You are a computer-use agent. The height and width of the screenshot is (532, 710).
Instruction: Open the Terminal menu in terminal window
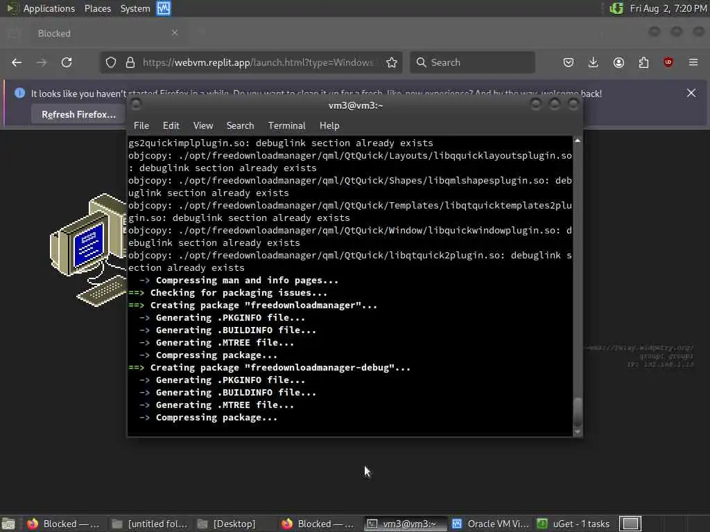286,126
